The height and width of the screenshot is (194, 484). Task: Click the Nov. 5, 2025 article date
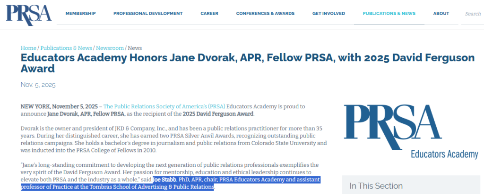pos(38,85)
